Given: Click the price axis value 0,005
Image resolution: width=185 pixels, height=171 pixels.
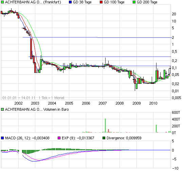Looking at the screenshot, I should click(177, 98).
